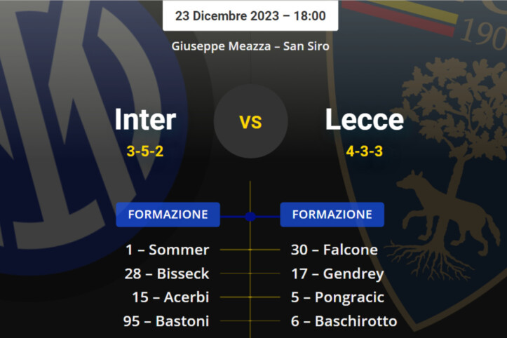Select player 15 – Acerbi
Screen dimensions: 507x338
[170, 297]
